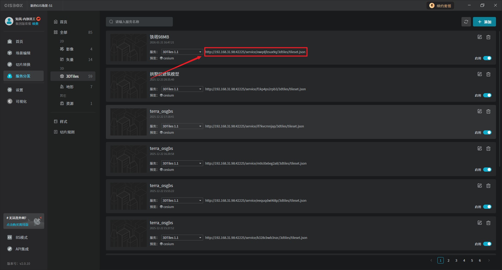The image size is (502, 270).
Task: Click the 续约套餐 renew plan button
Action: point(440,6)
